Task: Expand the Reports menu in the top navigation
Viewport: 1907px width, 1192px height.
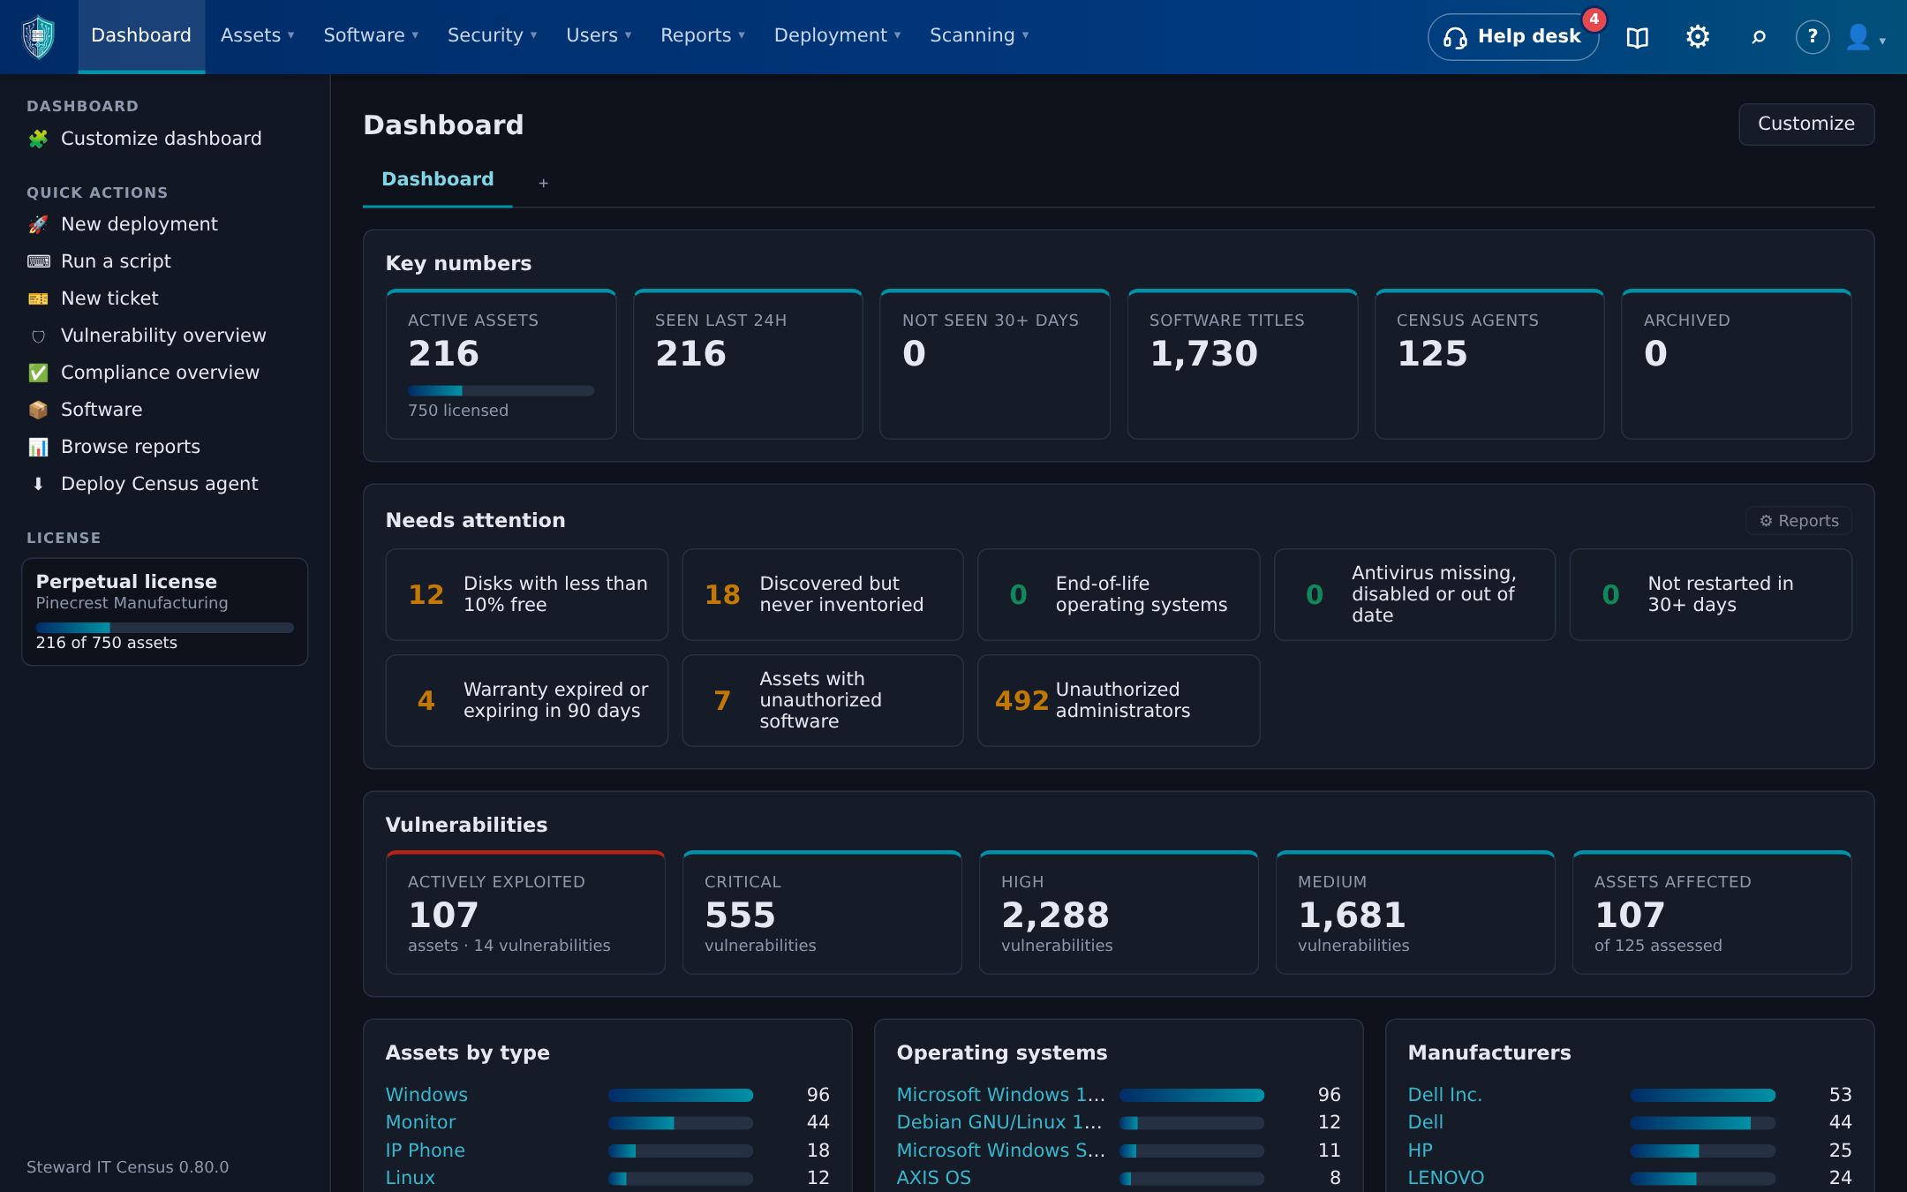Action: [703, 35]
